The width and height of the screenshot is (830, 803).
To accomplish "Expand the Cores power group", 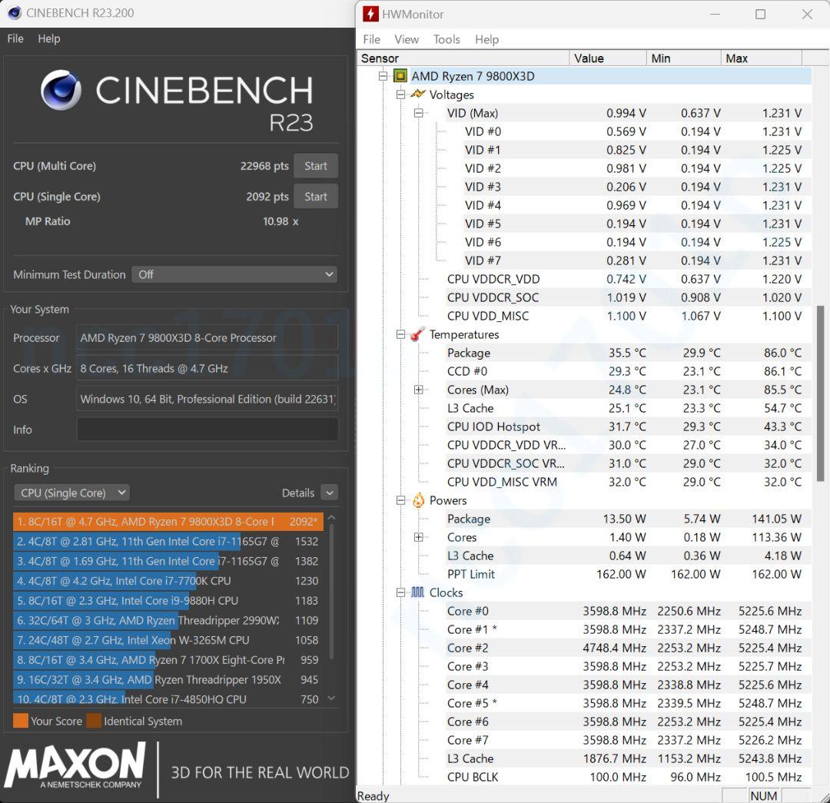I will (x=419, y=537).
